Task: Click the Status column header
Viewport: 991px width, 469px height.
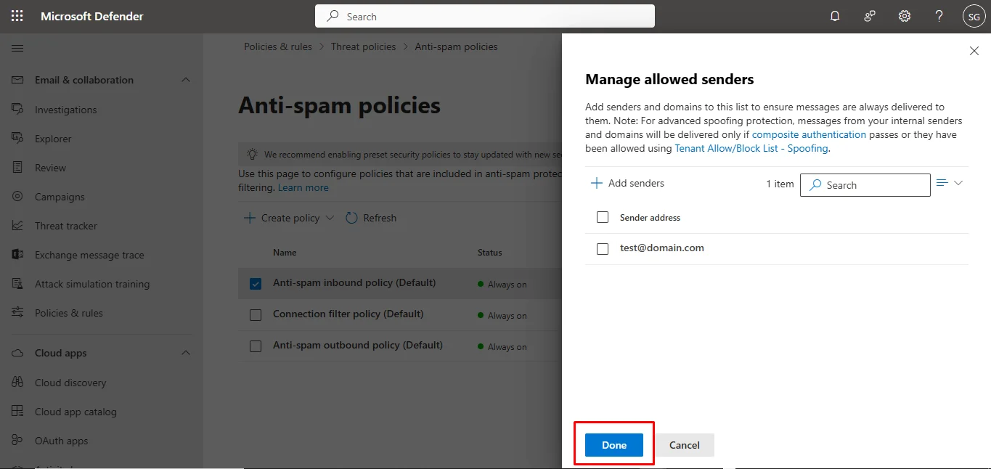Action: 489,253
